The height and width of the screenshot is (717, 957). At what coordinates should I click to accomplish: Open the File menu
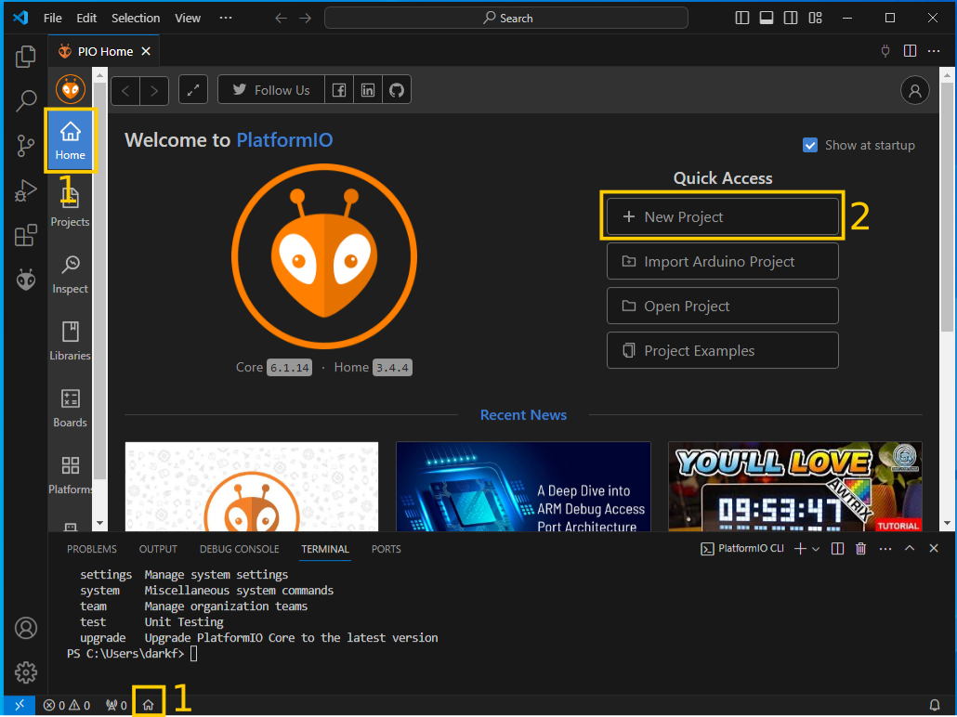tap(52, 18)
